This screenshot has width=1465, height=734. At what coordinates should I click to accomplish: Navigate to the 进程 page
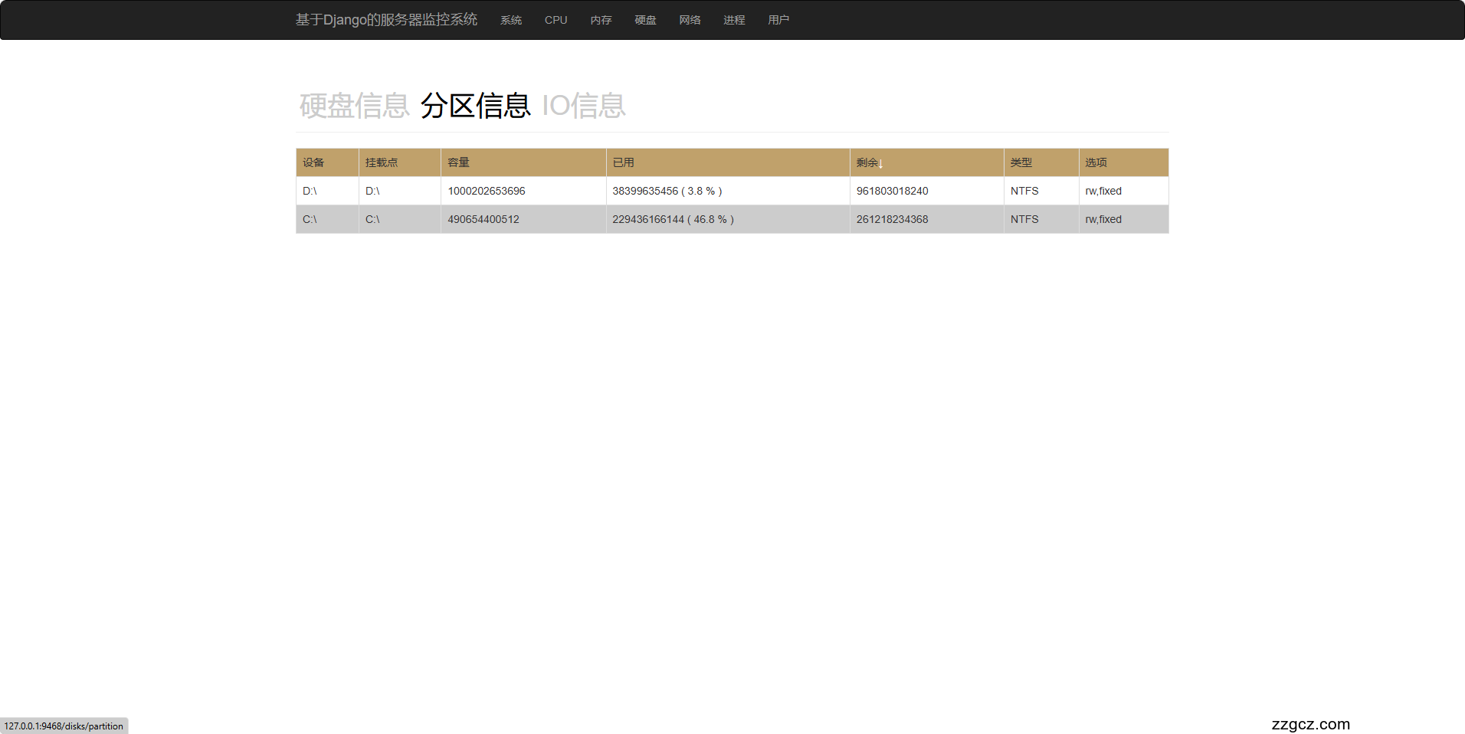734,20
